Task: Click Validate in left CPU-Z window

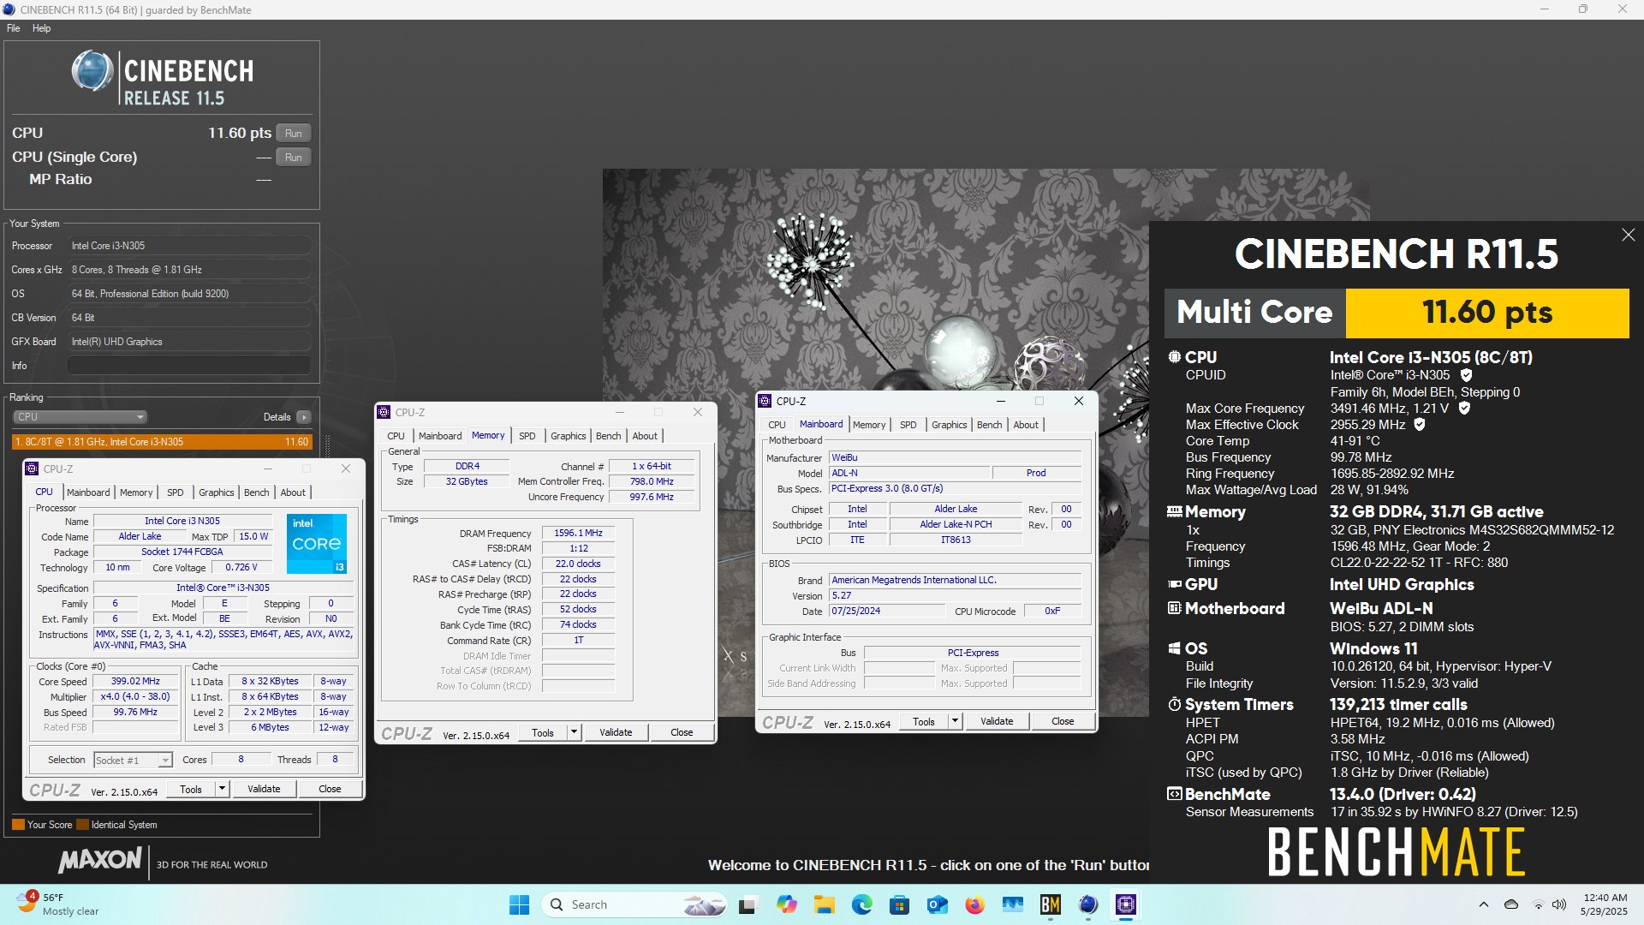Action: tap(264, 790)
